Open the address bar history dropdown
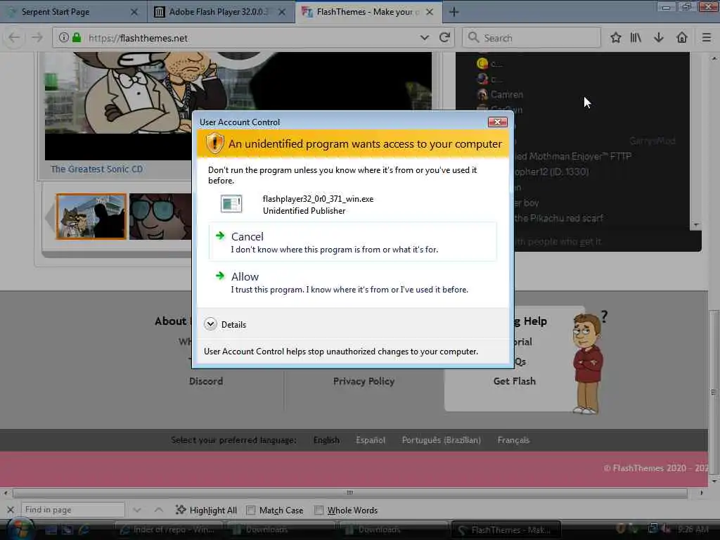Screen dimensions: 720x540 (424, 38)
